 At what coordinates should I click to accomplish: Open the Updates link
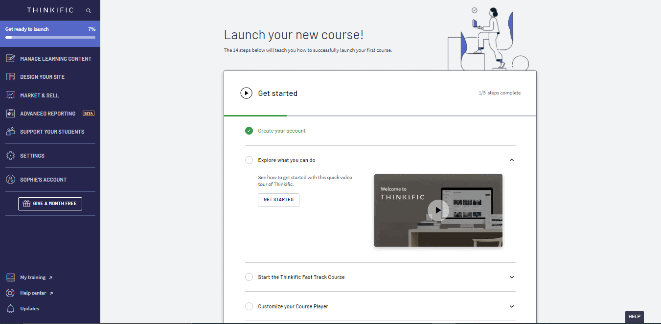pyautogui.click(x=29, y=309)
